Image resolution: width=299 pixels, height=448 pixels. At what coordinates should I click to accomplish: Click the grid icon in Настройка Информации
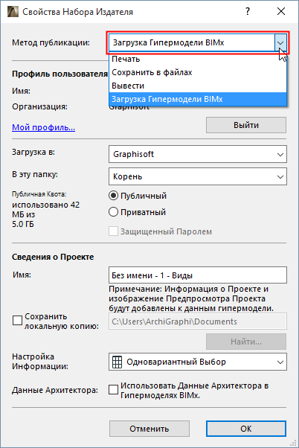(x=117, y=362)
